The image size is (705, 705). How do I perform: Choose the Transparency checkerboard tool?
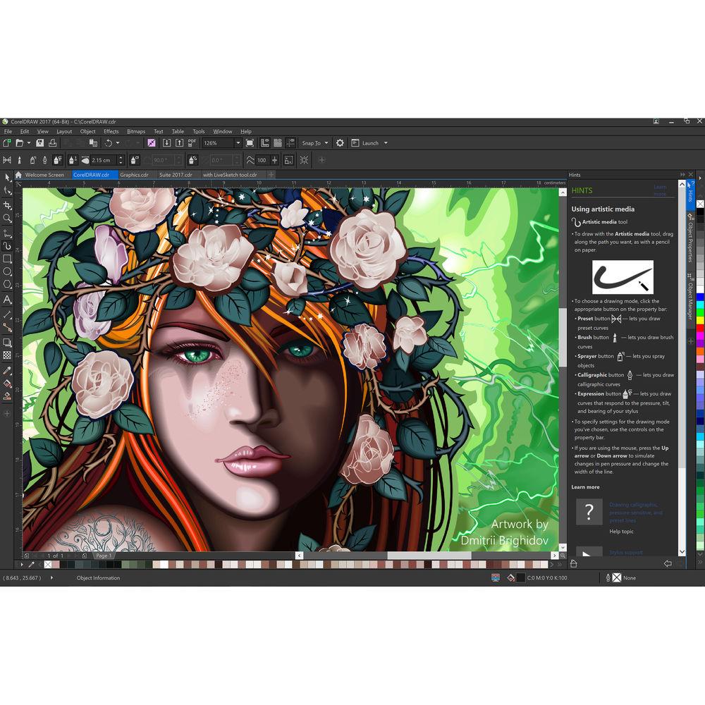click(7, 355)
